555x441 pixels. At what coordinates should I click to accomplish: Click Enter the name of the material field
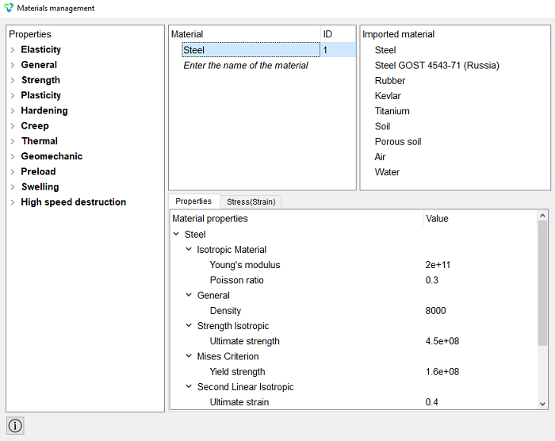click(x=246, y=66)
